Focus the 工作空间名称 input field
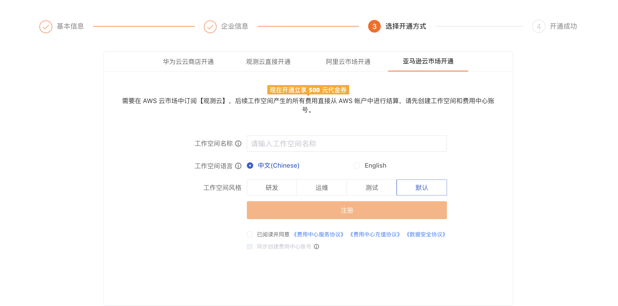Screen dimensions: 618x306 coord(347,143)
